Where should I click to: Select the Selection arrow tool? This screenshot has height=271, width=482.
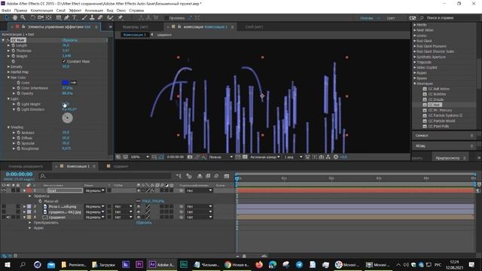[x=7, y=18]
